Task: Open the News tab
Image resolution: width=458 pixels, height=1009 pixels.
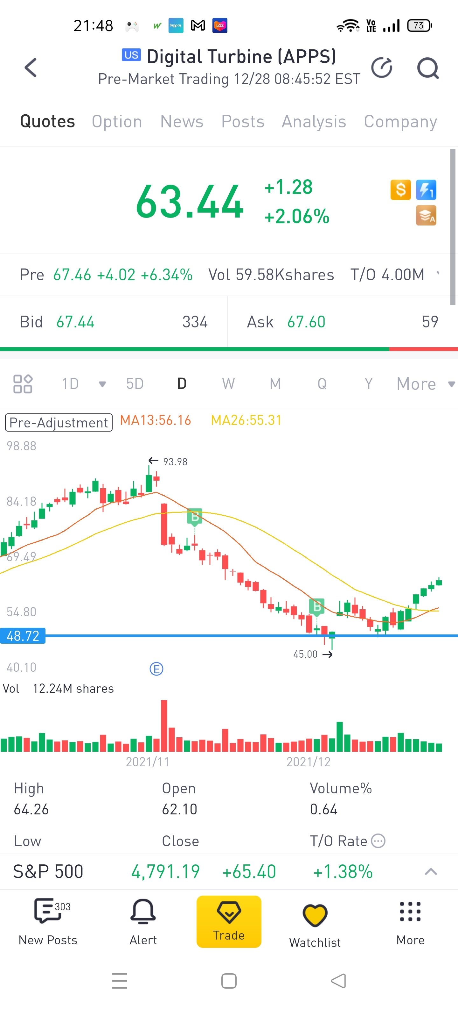Action: 182,121
